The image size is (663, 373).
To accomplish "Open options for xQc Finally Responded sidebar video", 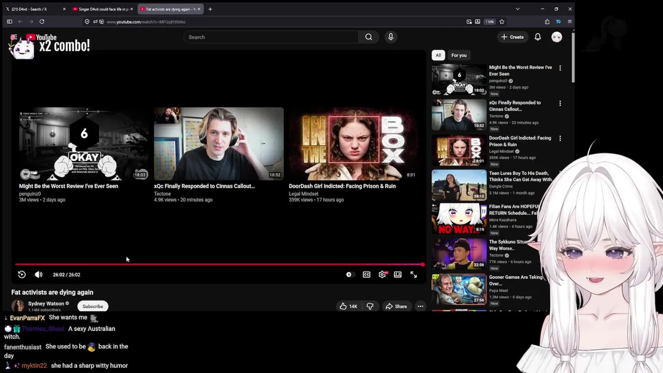I will tap(560, 103).
